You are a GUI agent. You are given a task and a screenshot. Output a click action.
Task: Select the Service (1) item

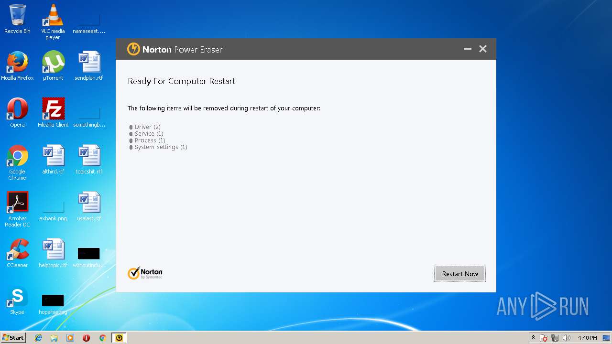pyautogui.click(x=149, y=134)
